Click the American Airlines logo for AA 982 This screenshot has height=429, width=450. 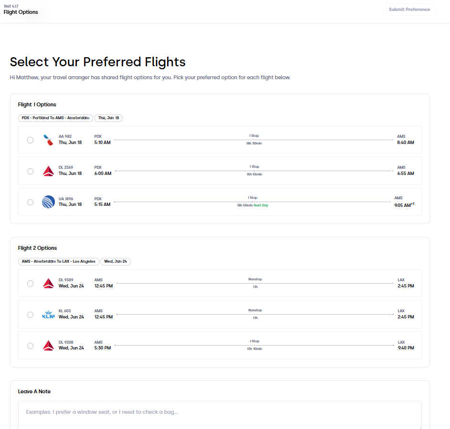48,140
